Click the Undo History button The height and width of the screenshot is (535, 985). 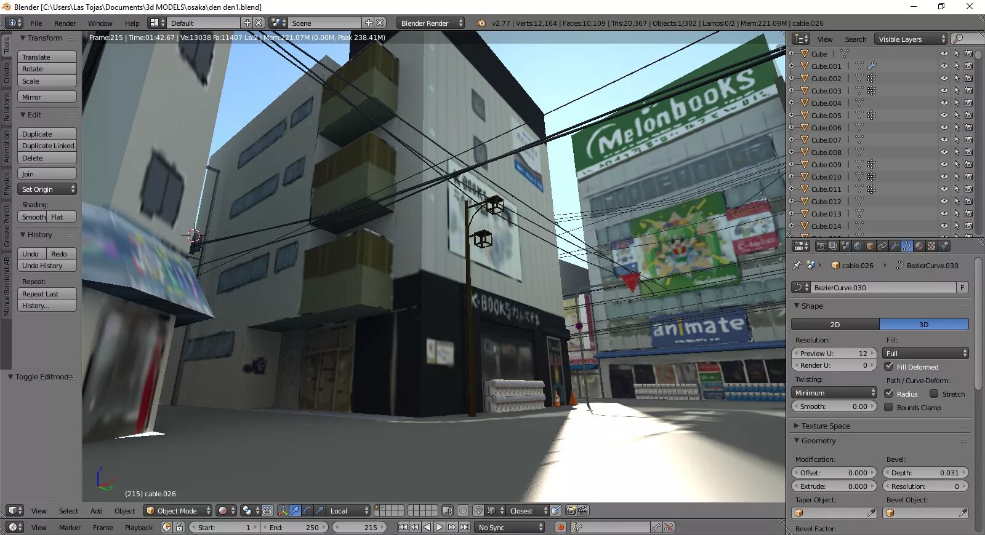point(47,266)
